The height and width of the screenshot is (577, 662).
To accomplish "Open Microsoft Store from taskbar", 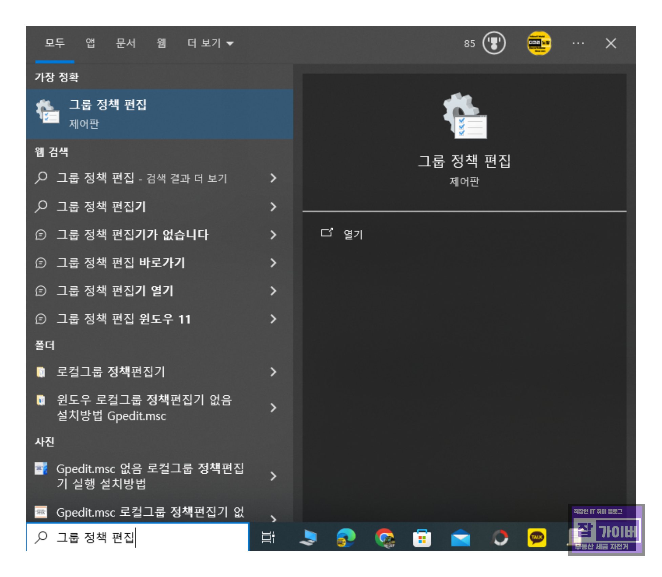I will 422,538.
